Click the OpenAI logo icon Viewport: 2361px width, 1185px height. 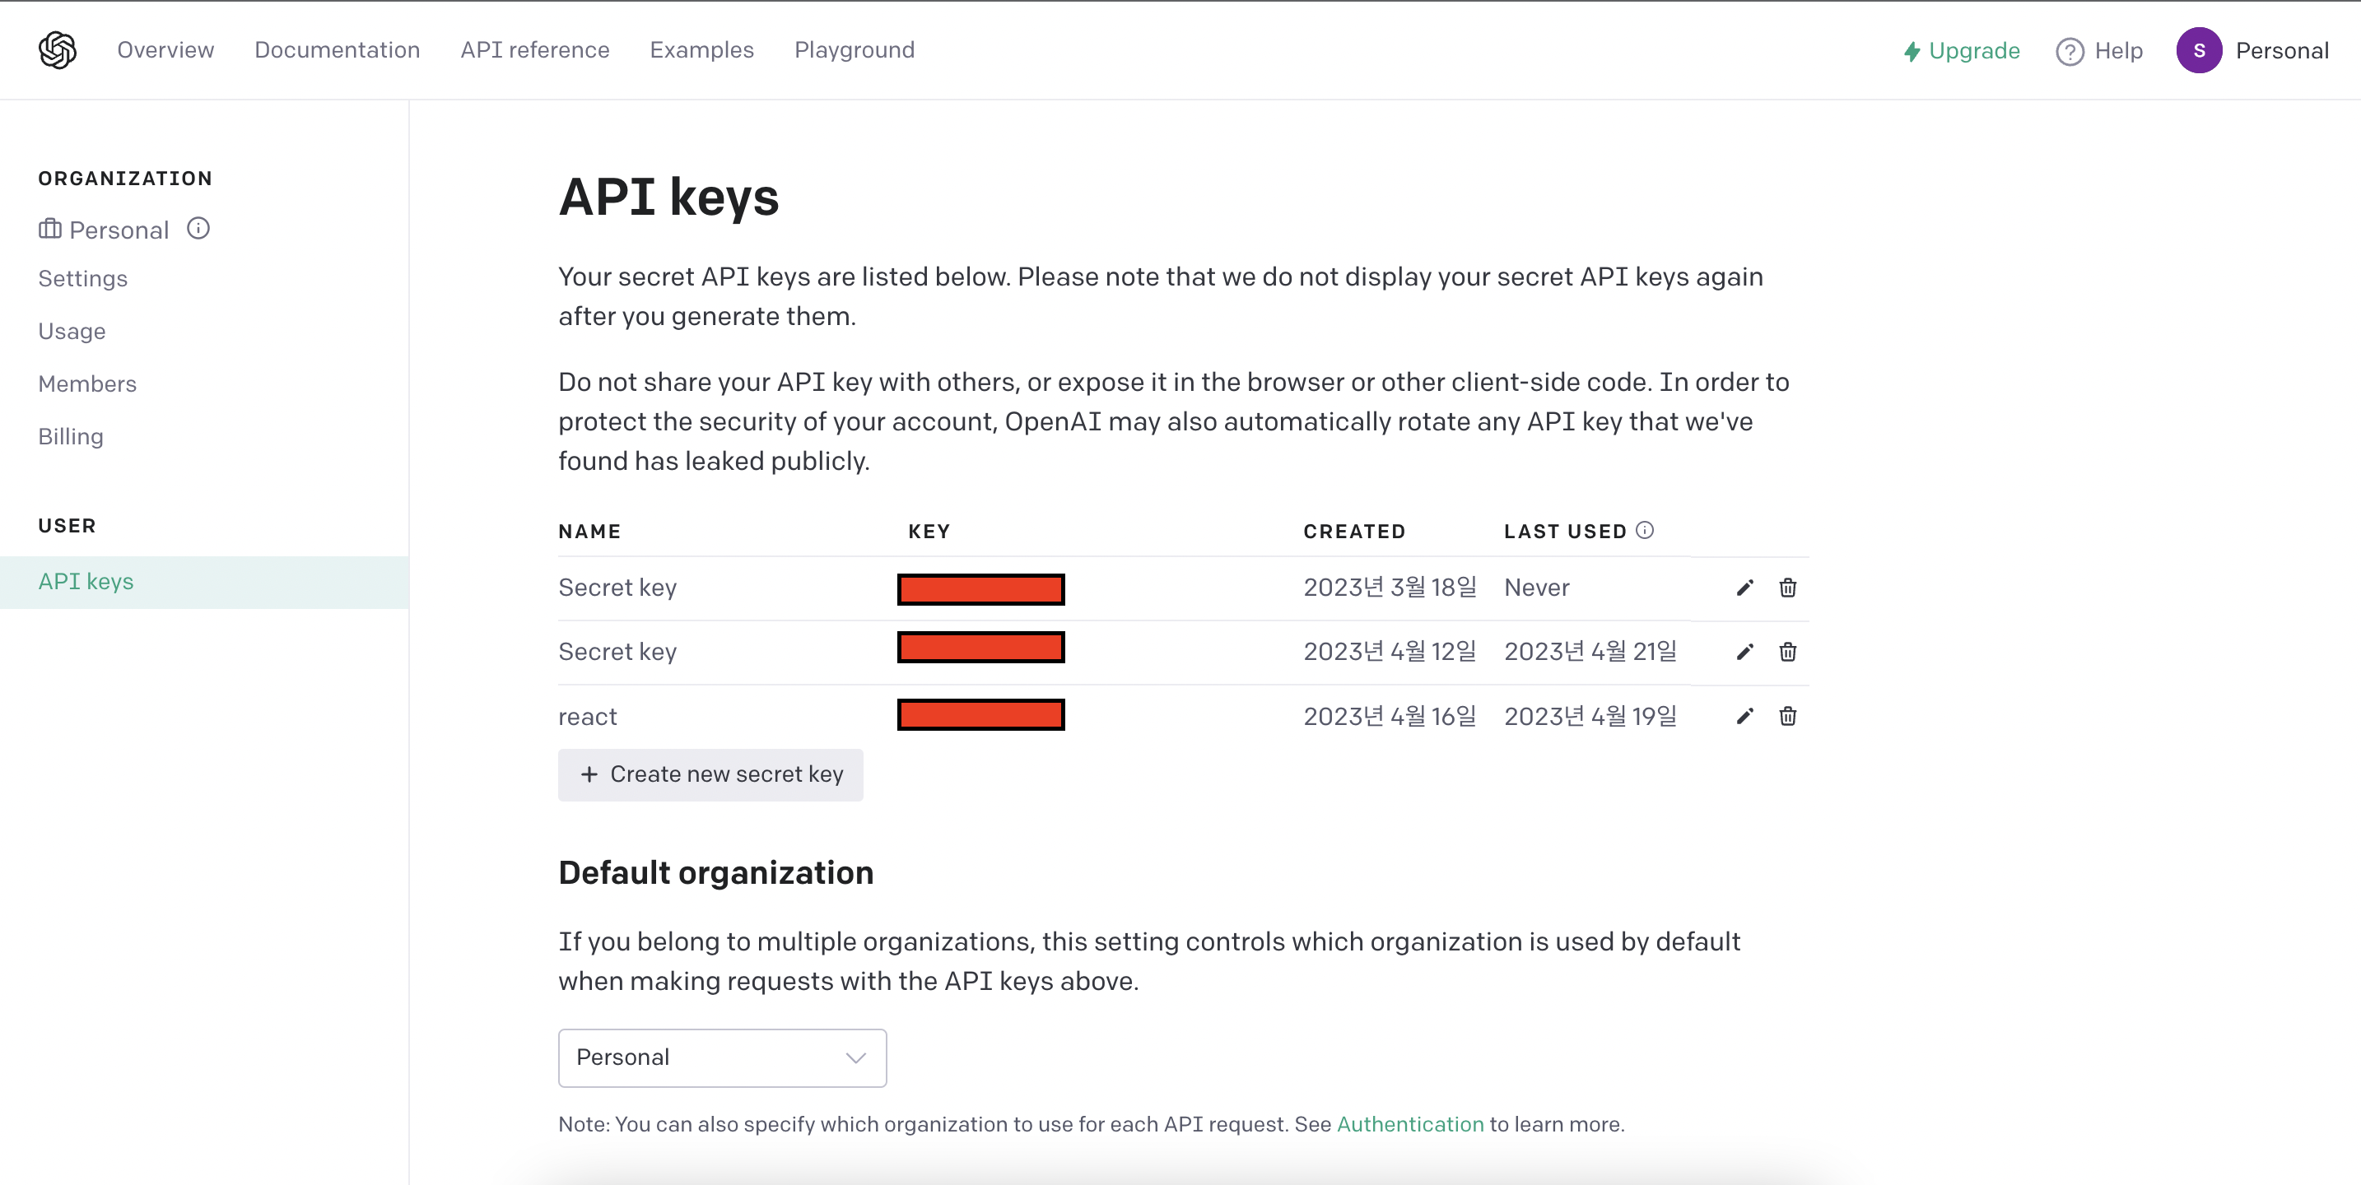tap(57, 49)
